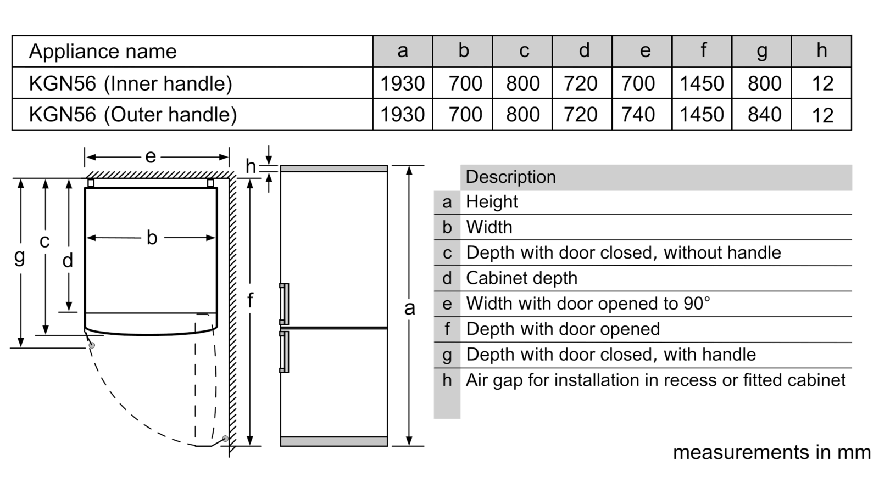This screenshot has width=879, height=494.
Task: Select the 'Cabinet depth' description
Action: coord(522,278)
